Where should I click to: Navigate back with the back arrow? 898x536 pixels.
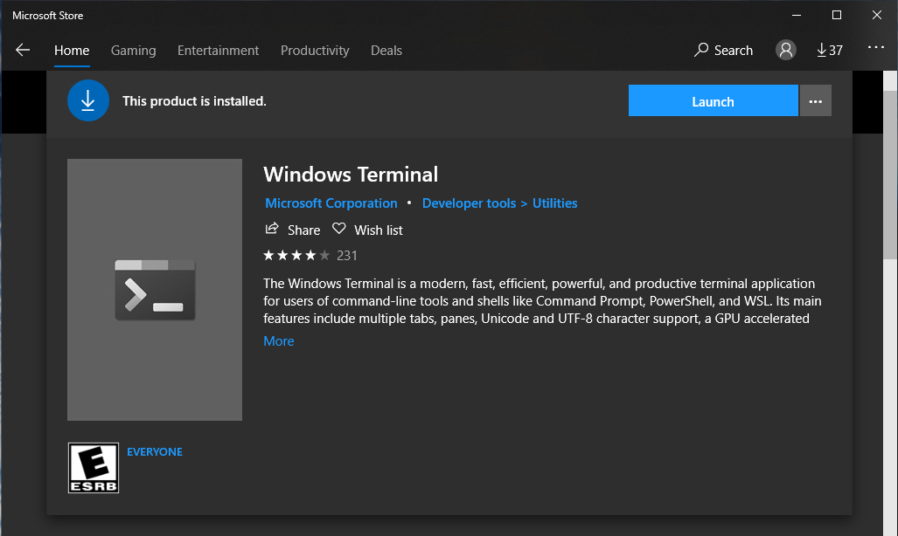pos(23,50)
